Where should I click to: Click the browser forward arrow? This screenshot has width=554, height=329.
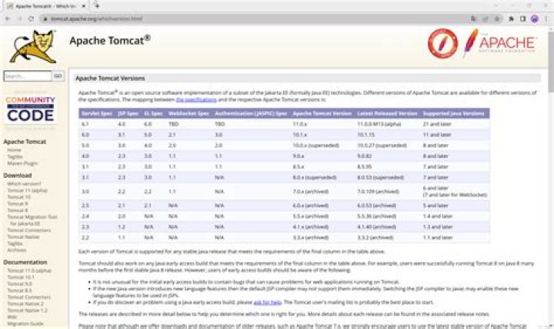[x=19, y=18]
